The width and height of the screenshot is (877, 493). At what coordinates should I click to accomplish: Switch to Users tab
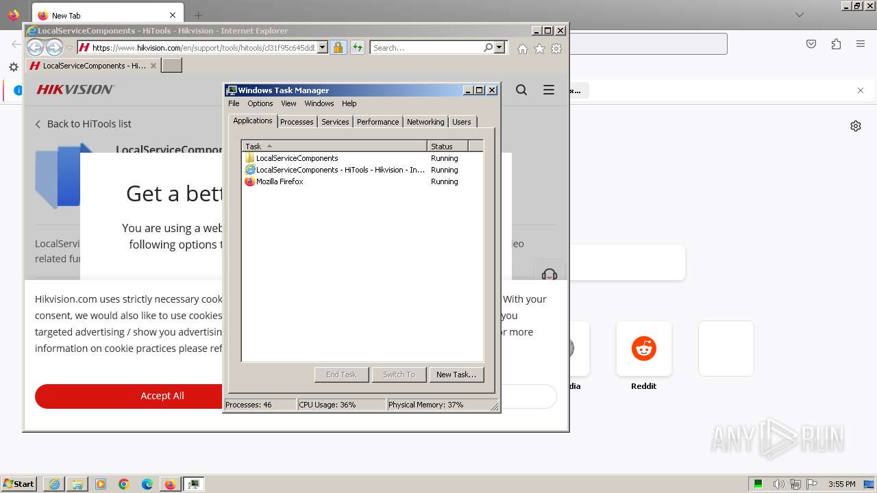point(462,122)
